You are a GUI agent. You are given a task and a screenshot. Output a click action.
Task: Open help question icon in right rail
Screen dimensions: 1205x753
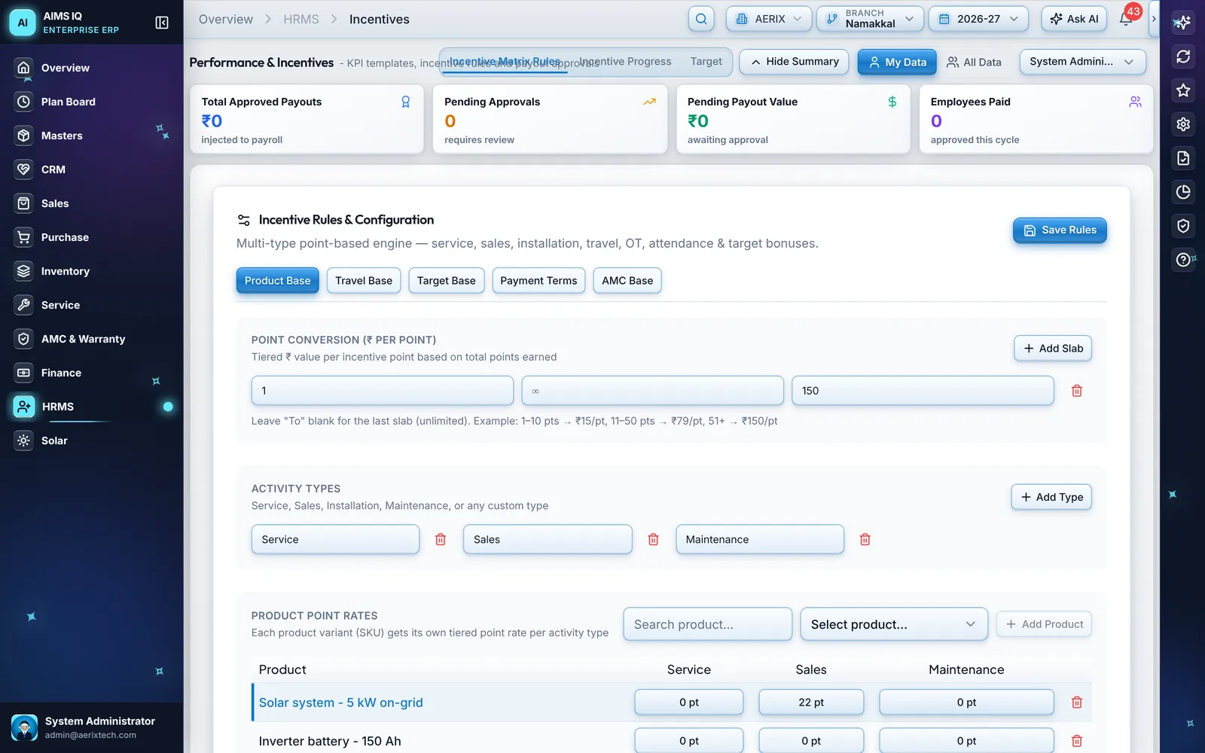[1183, 260]
